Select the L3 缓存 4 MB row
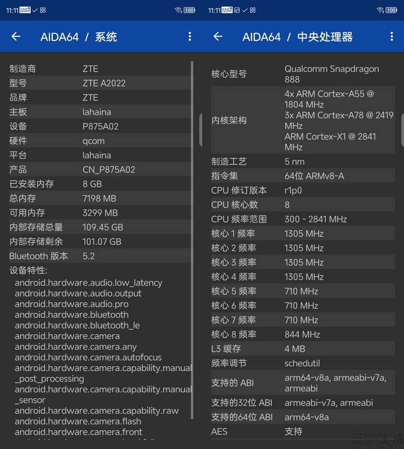The image size is (404, 449). (x=303, y=349)
